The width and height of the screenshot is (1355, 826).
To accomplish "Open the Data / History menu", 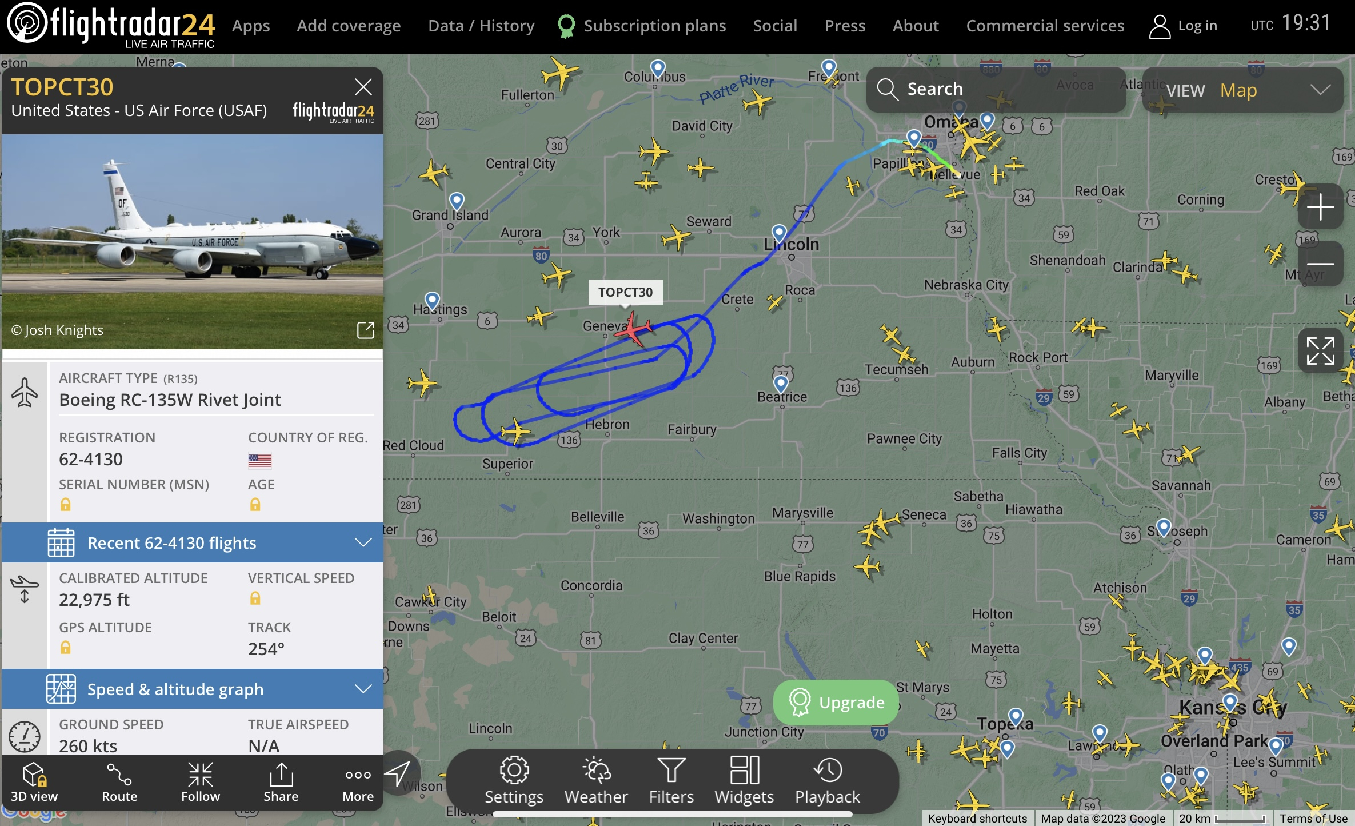I will [481, 26].
